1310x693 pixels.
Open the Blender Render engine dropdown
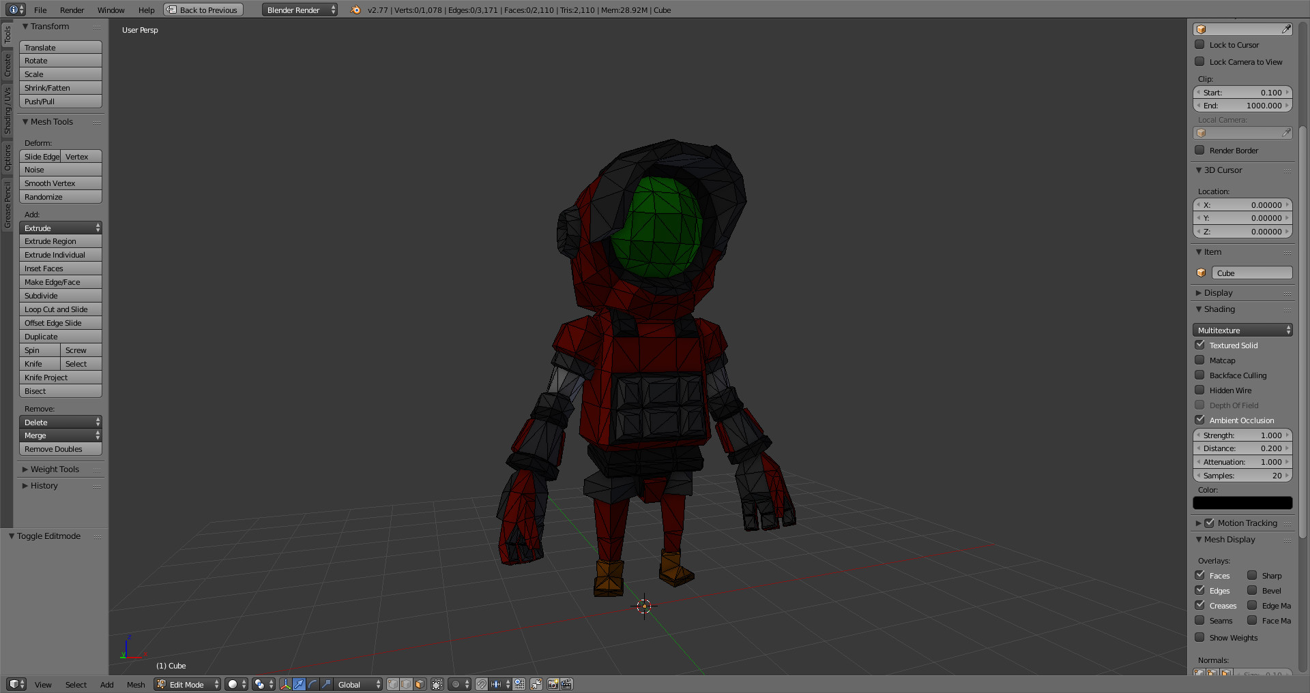(x=300, y=10)
